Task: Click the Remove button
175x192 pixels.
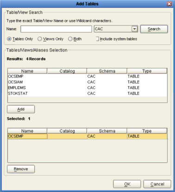Action: [x=21, y=169]
